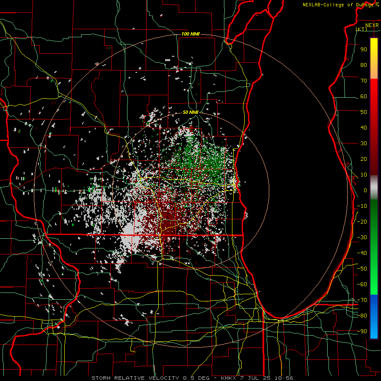
Task: Click the [KT] units label
Action: tap(361, 29)
